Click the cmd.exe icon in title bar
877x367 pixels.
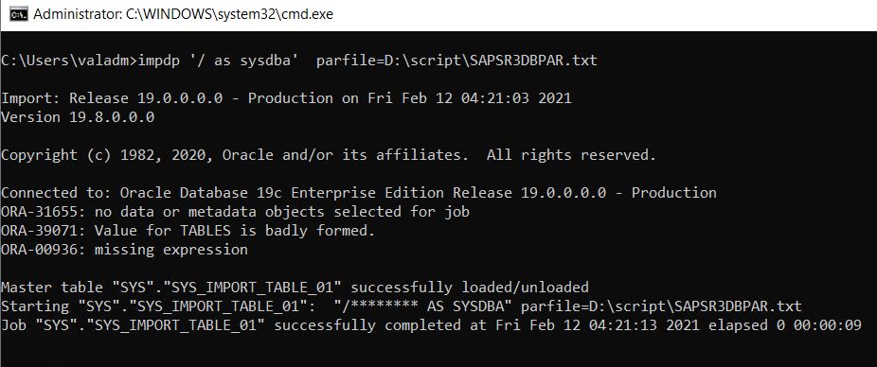click(x=19, y=14)
